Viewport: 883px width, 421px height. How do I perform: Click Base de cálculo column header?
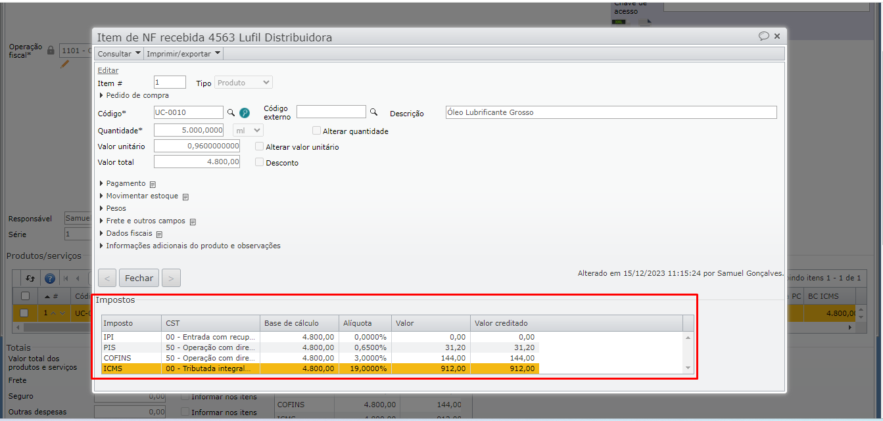[x=300, y=323]
